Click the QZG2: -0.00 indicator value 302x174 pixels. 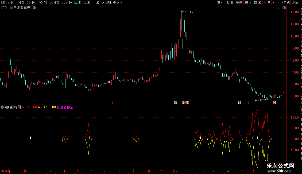click(47, 107)
